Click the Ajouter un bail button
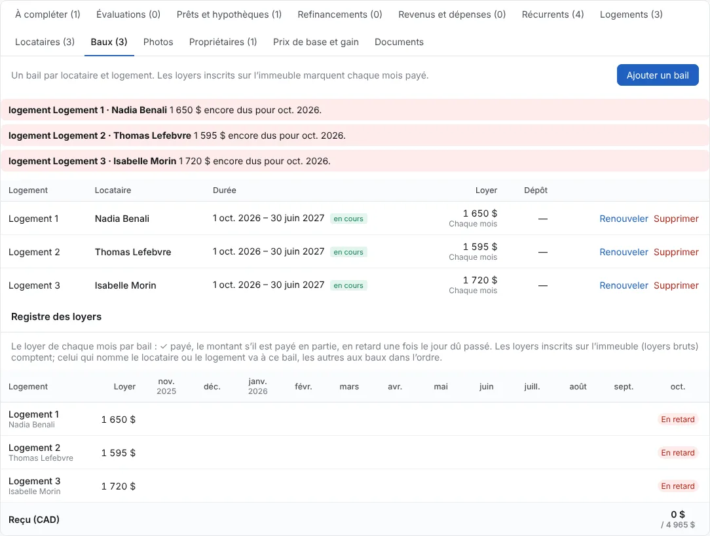Viewport: 710px width, 536px height. click(x=658, y=75)
